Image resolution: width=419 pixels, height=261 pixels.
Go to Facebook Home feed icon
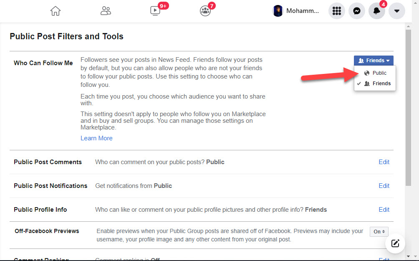click(56, 11)
